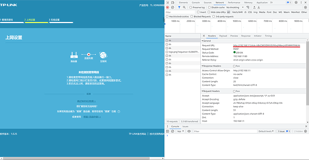This screenshot has width=309, height=160.
Task: Filter requests by Fetch/XHR type
Action: tap(237, 12)
